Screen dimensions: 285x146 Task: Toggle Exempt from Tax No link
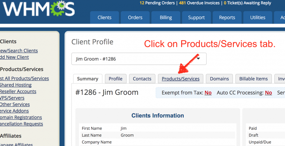(x=208, y=93)
